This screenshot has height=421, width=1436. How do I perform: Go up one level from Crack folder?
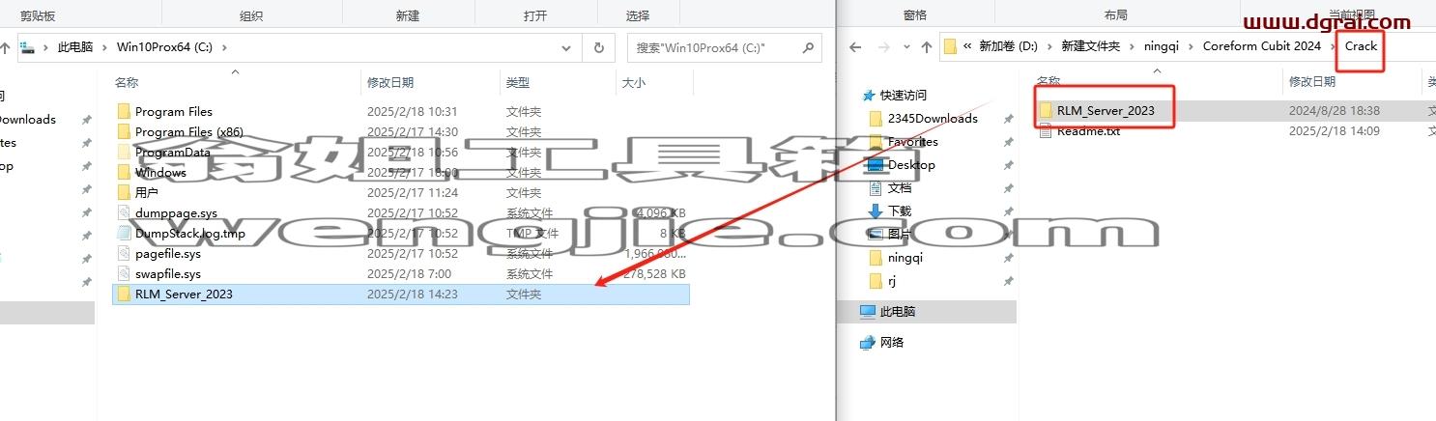(927, 45)
